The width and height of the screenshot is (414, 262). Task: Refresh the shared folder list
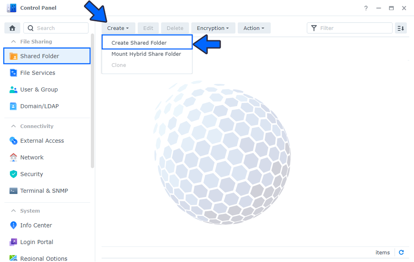pos(401,252)
